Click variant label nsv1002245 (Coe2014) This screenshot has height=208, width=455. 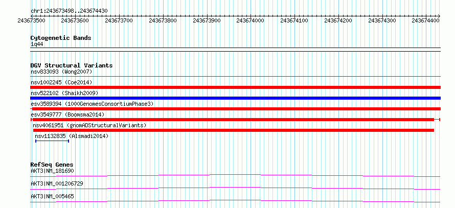tap(61, 82)
